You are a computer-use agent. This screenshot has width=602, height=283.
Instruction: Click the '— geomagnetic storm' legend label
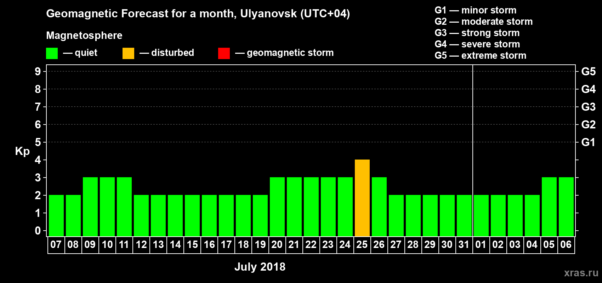pos(285,53)
